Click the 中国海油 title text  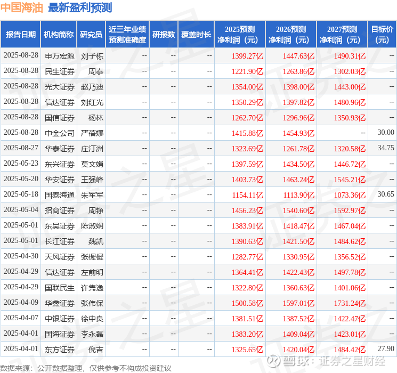[x=22, y=7]
